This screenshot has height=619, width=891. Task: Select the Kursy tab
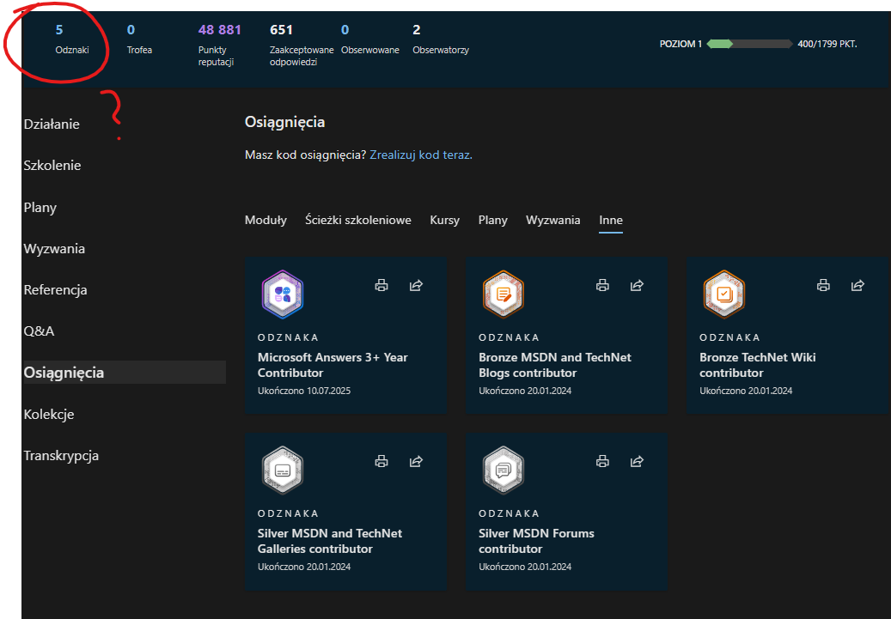pyautogui.click(x=444, y=221)
